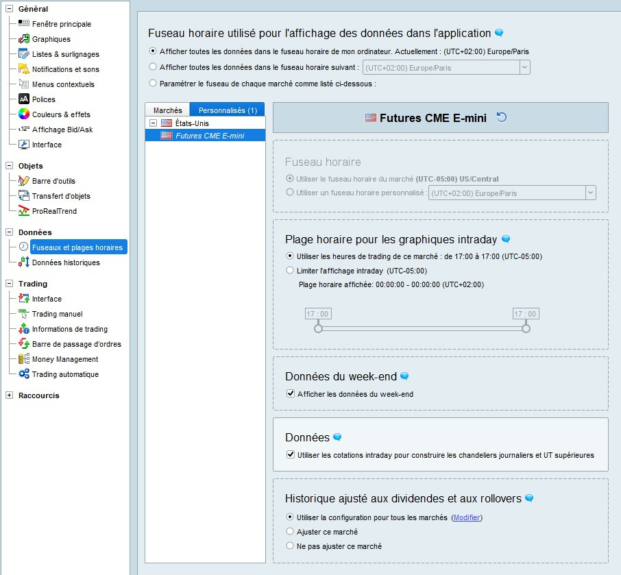This screenshot has width=621, height=575.
Task: Toggle intraday quotes for daily candles checkbox
Action: [x=291, y=454]
